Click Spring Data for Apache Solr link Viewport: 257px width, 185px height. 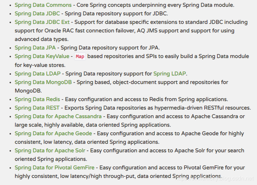pyautogui.click(x=50, y=150)
